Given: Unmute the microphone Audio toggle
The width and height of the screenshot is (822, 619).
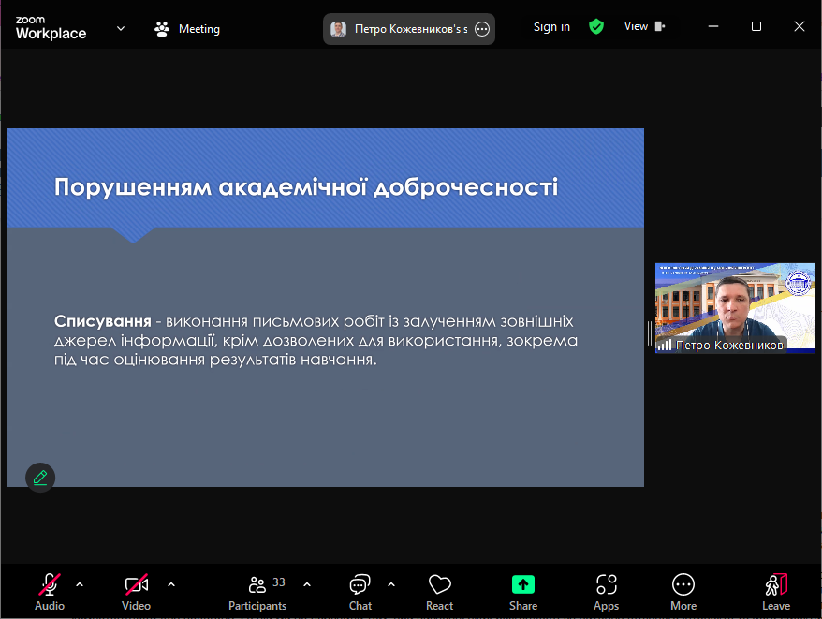Looking at the screenshot, I should tap(50, 584).
